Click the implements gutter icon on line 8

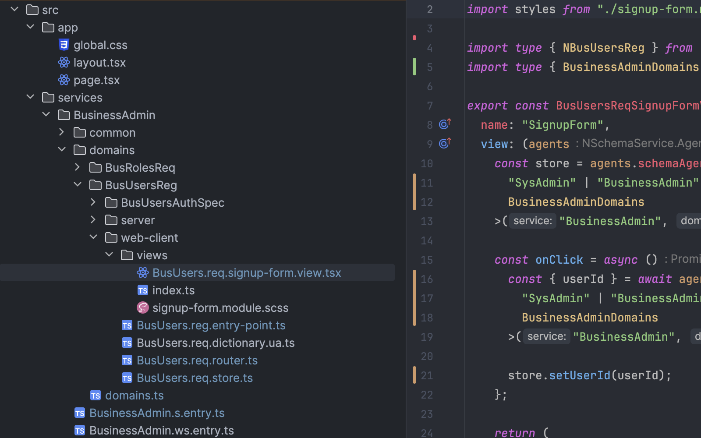[445, 124]
